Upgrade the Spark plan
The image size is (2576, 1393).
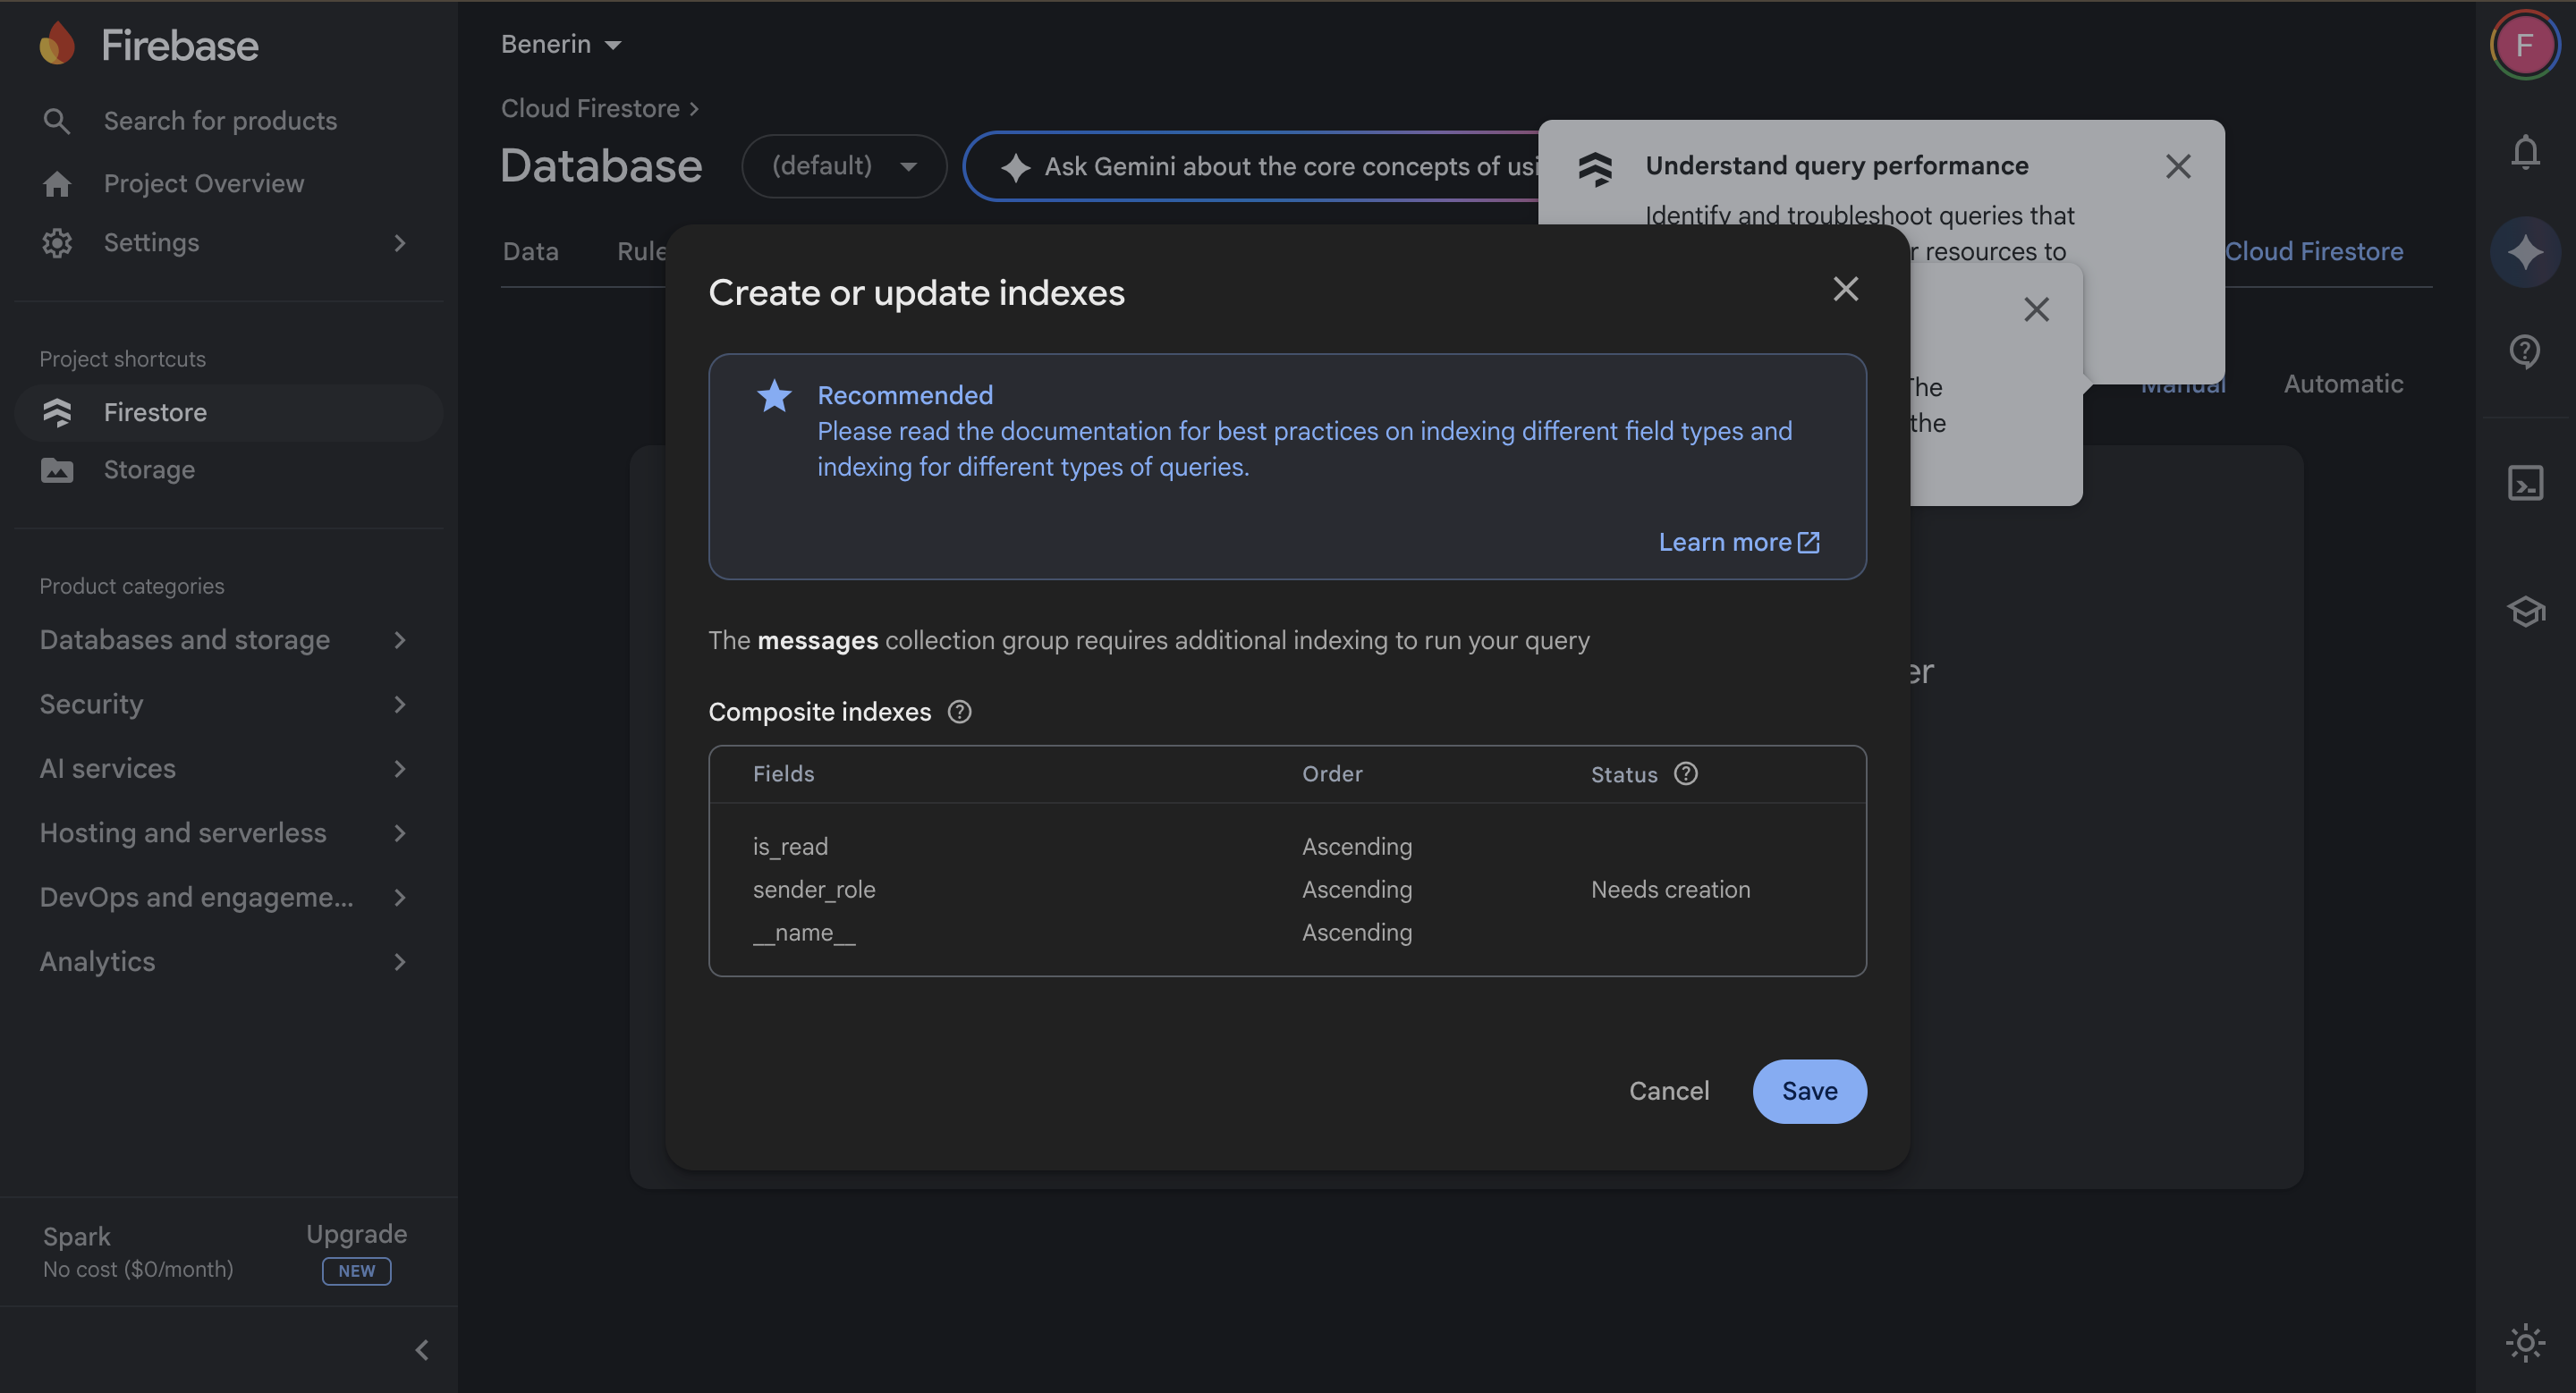click(x=356, y=1234)
